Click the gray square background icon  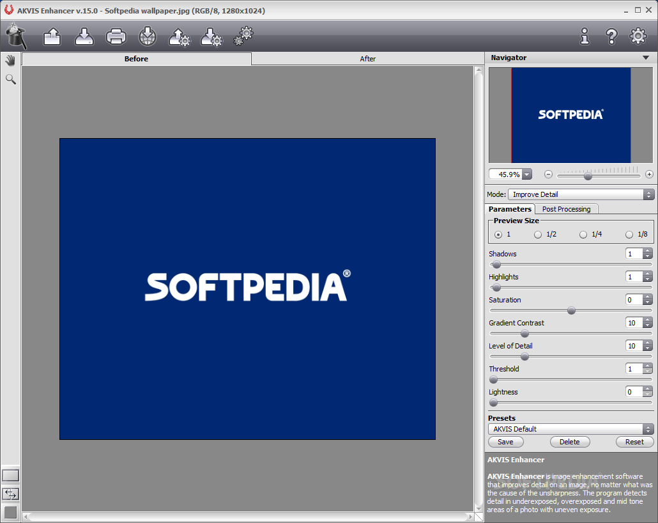coord(10,513)
